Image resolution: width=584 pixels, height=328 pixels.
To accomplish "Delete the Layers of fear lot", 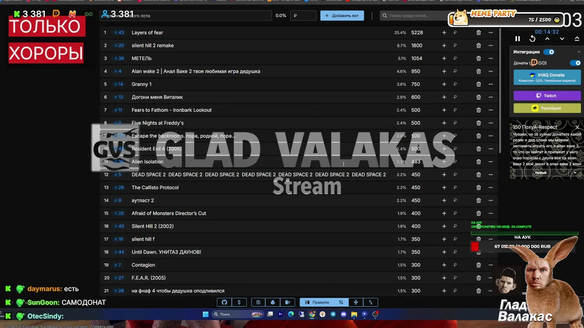I will coord(479,33).
